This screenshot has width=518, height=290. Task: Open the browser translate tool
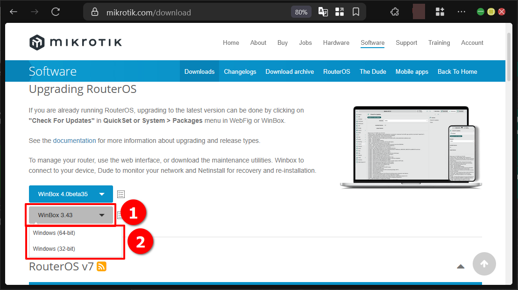tap(323, 11)
